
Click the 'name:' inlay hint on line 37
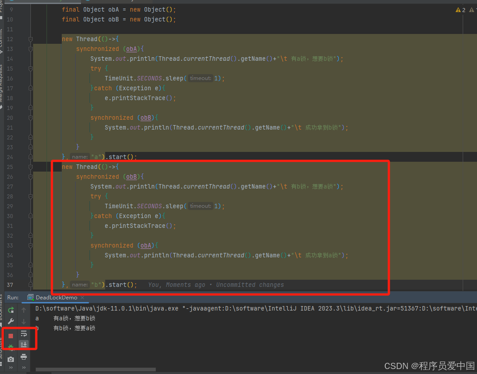(x=80, y=285)
